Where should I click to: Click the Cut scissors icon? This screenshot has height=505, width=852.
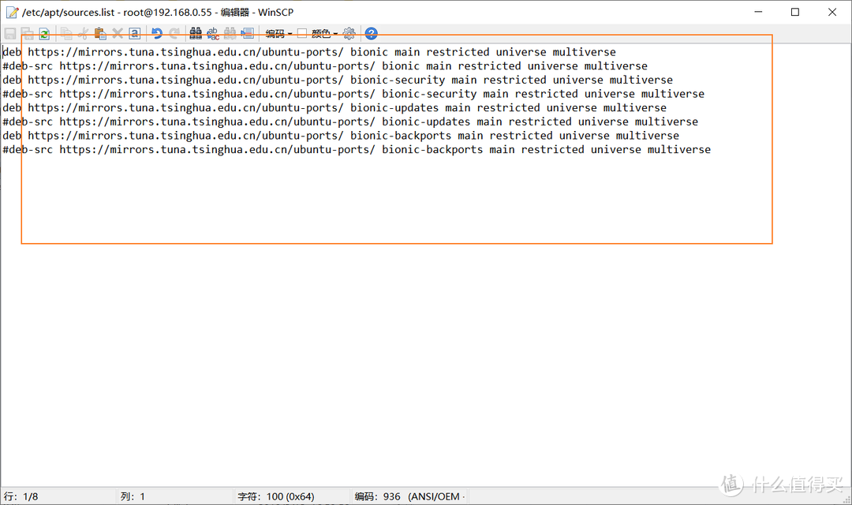[x=83, y=34]
